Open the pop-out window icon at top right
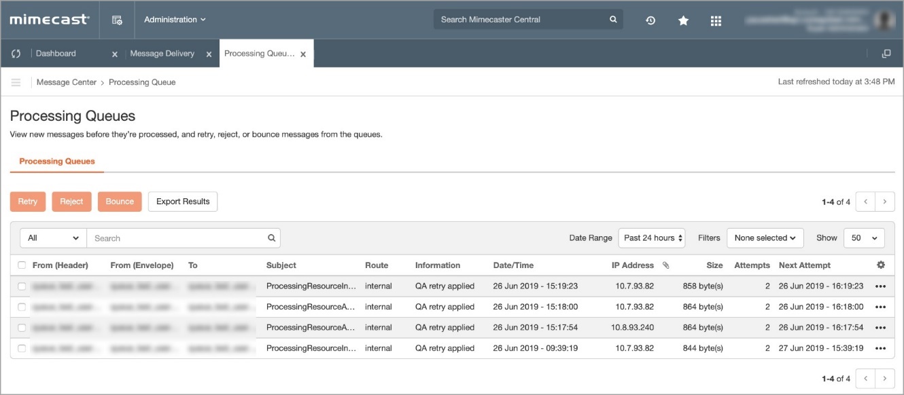Screen dimensions: 904x395 888,52
